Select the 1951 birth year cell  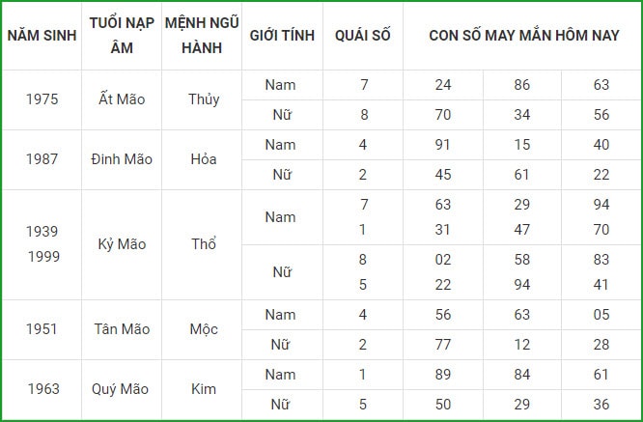point(42,329)
